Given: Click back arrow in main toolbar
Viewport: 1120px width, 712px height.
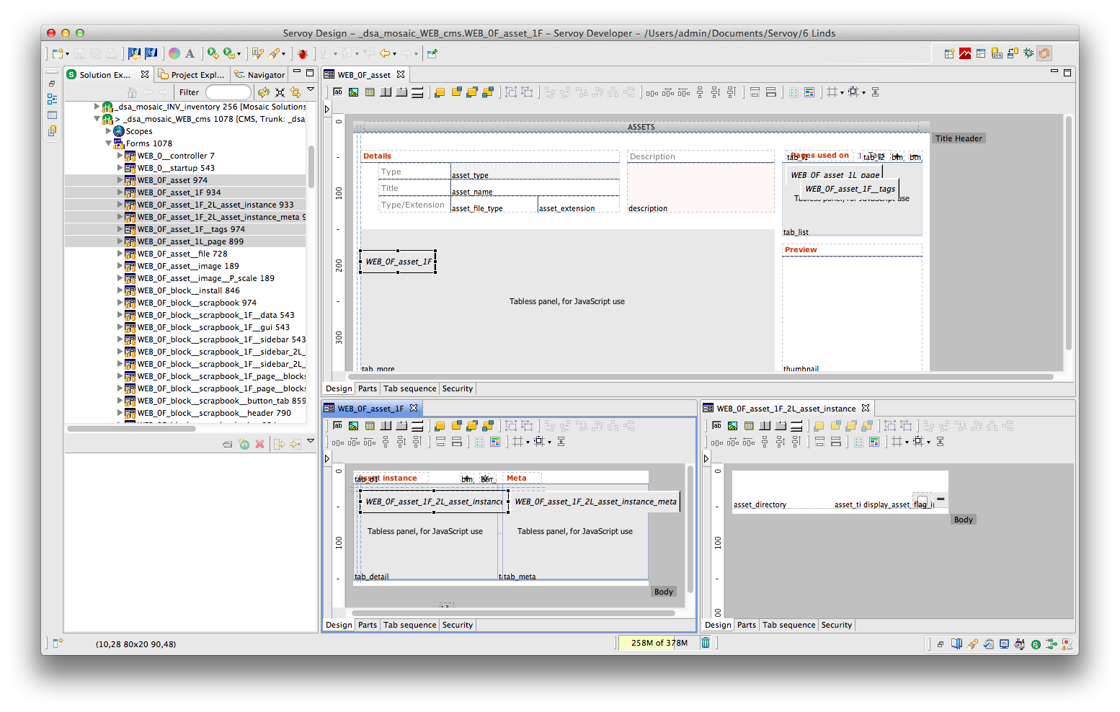Looking at the screenshot, I should pyautogui.click(x=385, y=53).
